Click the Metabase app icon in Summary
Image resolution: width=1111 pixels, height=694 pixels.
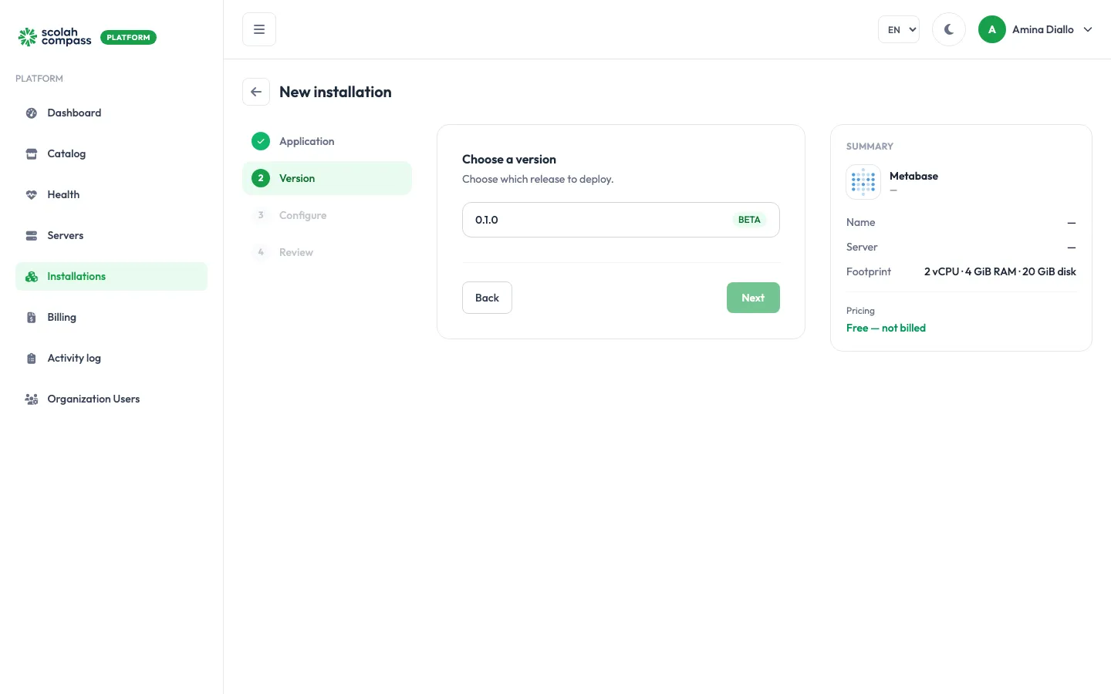click(x=863, y=182)
